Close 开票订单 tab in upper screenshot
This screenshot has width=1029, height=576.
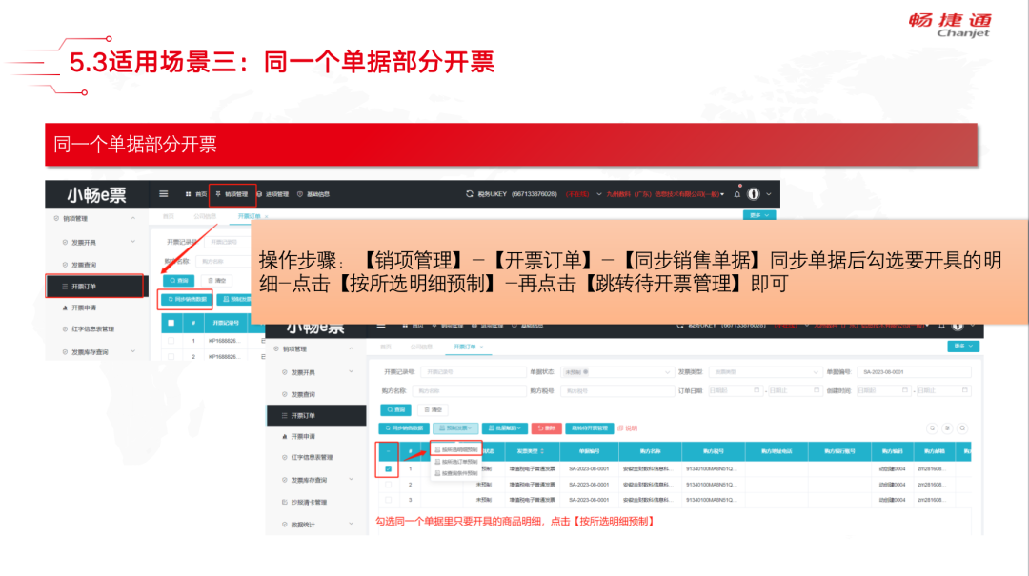(x=267, y=216)
